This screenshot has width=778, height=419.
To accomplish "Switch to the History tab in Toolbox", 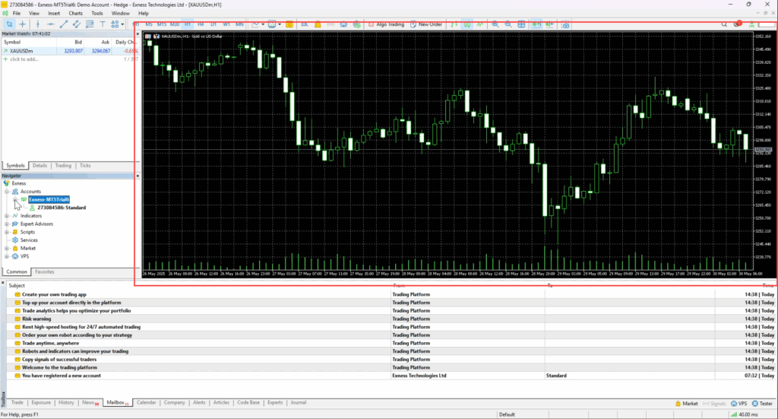I will point(66,402).
